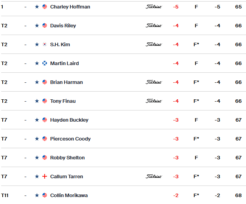Click the South Korea flag beside S.H. Kim
The width and height of the screenshot is (246, 204).
tap(45, 45)
